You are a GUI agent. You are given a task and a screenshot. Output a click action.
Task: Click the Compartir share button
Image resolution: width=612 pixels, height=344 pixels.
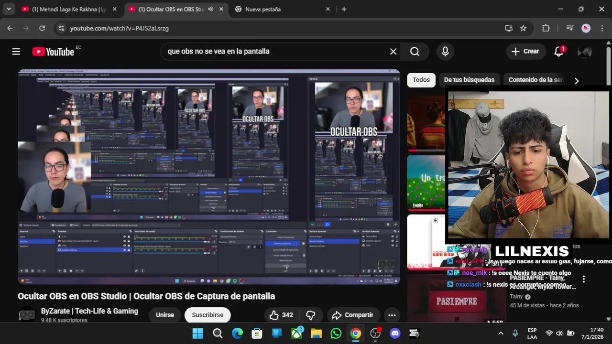tap(353, 315)
